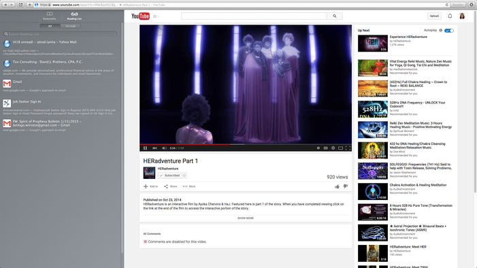
Task: Open the HERadventure channel name link
Action: tap(168, 169)
